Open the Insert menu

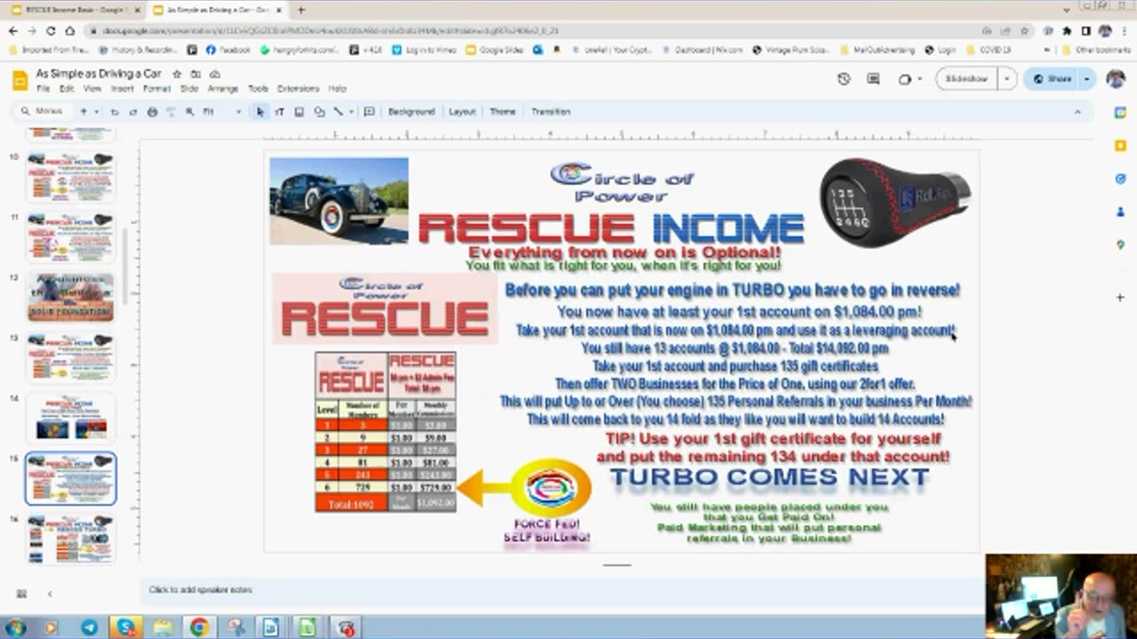click(123, 89)
